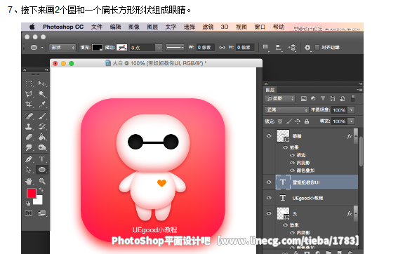Image resolution: width=398 pixels, height=254 pixels.
Task: Select the Clone Stamp tool
Action: [29, 126]
